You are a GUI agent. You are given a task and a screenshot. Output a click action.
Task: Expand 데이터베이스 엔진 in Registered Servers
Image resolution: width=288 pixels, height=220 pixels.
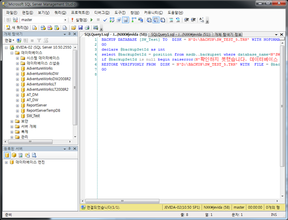point(6,162)
